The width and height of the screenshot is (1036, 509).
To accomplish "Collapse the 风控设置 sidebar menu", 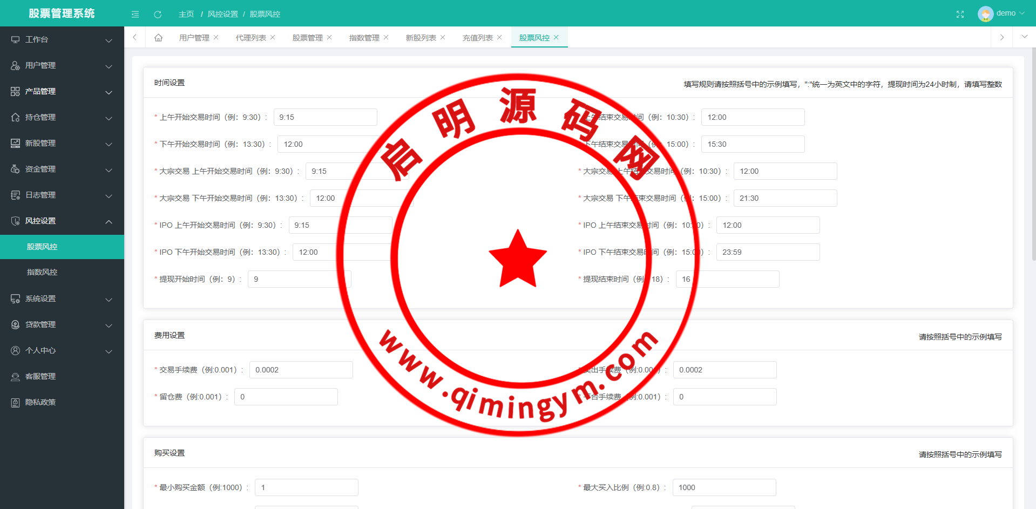I will click(x=62, y=221).
